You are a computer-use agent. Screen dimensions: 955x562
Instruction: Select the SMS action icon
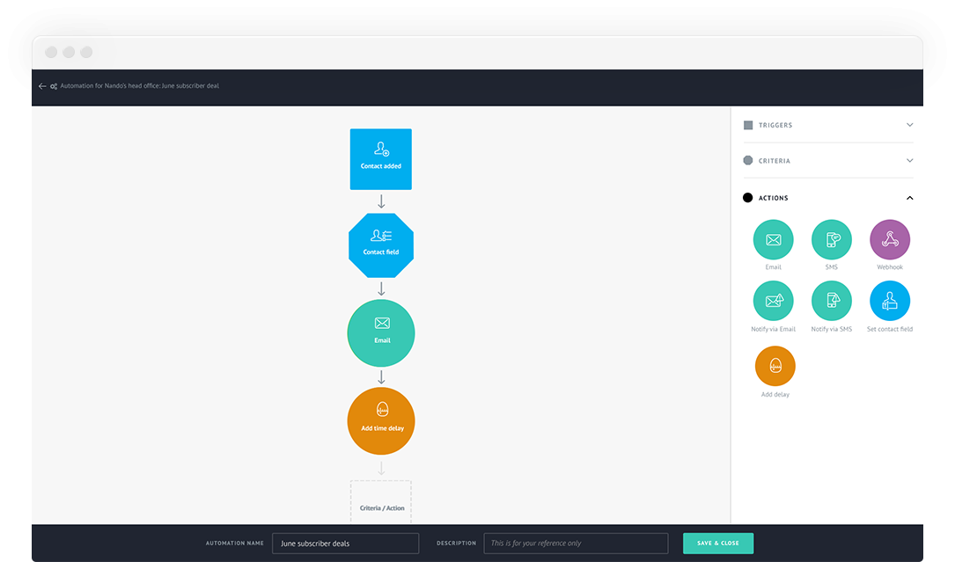click(831, 239)
